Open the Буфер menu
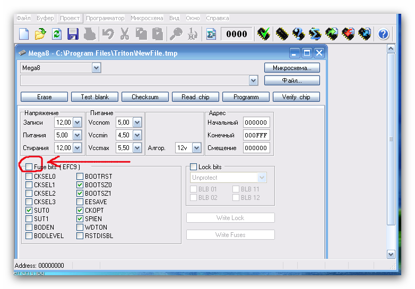The width and height of the screenshot is (415, 289). [x=45, y=18]
